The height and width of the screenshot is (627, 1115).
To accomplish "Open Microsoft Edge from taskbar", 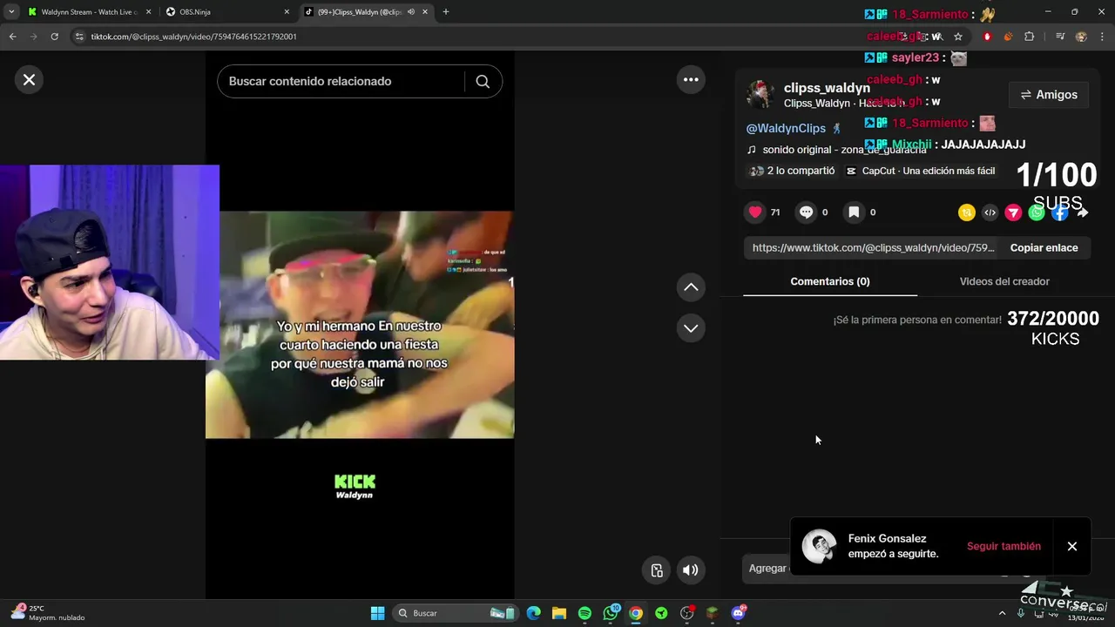I will [x=534, y=613].
